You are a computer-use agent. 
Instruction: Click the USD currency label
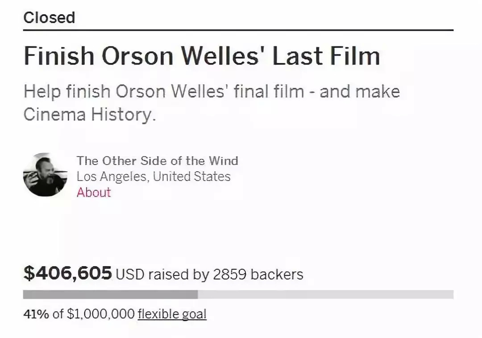[130, 274]
